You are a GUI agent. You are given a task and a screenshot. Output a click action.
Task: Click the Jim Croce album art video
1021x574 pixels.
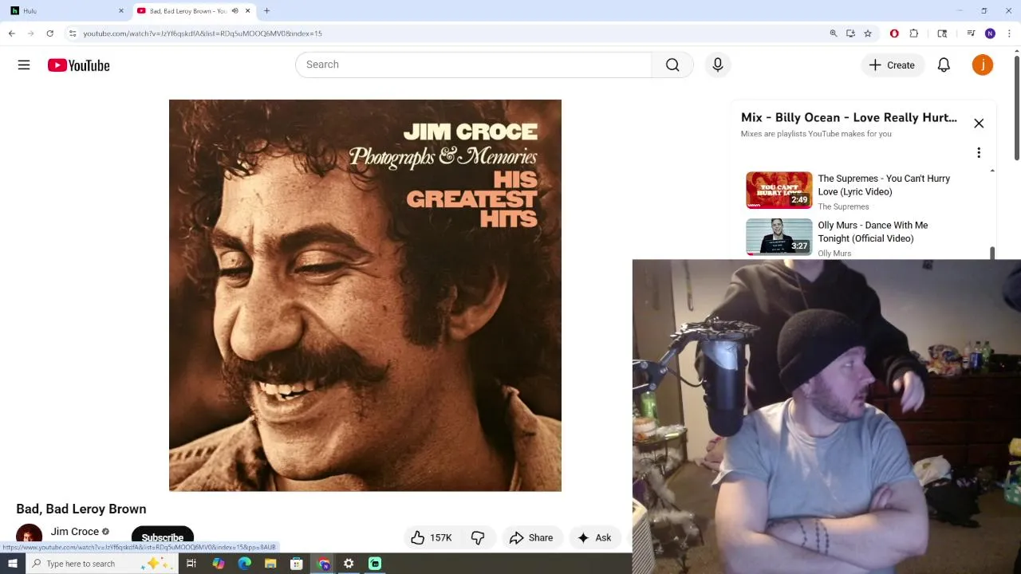coord(365,295)
